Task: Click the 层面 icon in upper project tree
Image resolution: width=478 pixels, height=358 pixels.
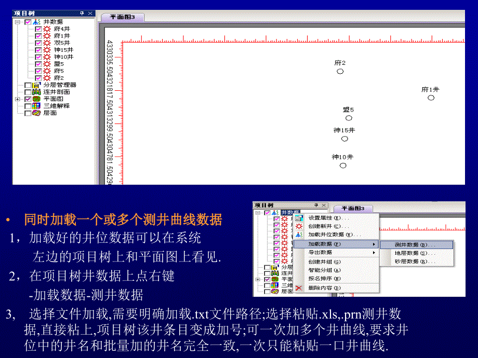Action: pyautogui.click(x=36, y=113)
